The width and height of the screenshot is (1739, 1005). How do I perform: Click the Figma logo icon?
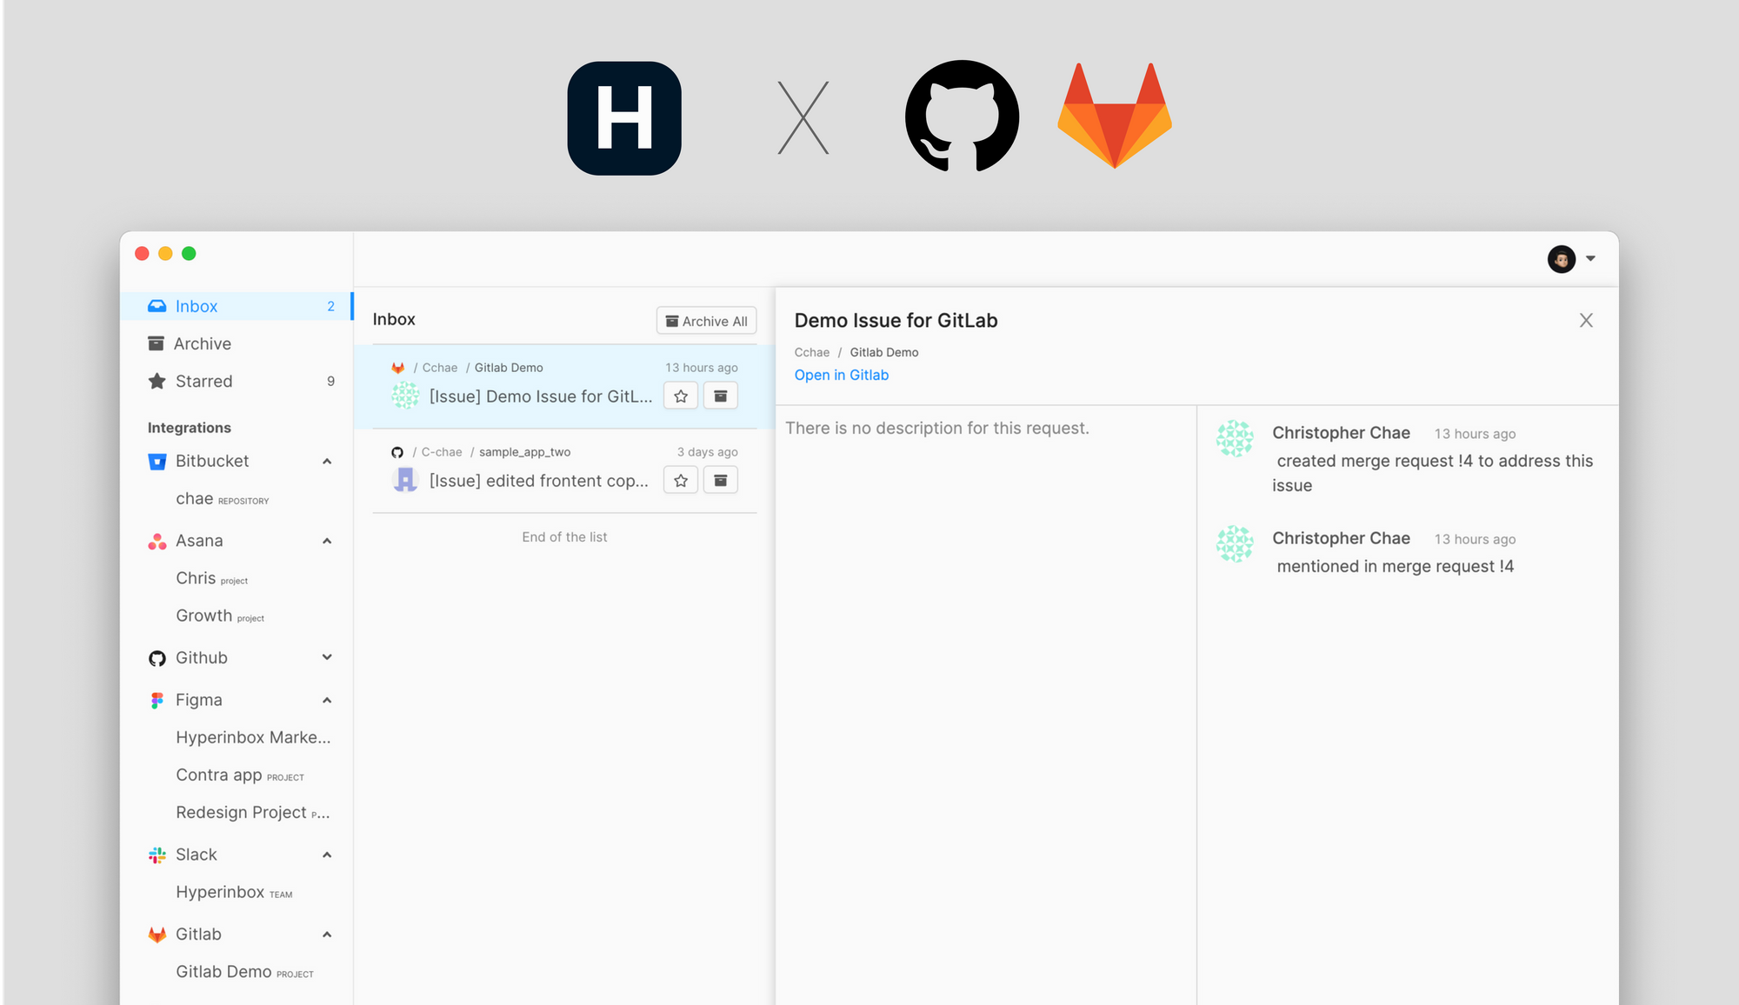click(157, 700)
